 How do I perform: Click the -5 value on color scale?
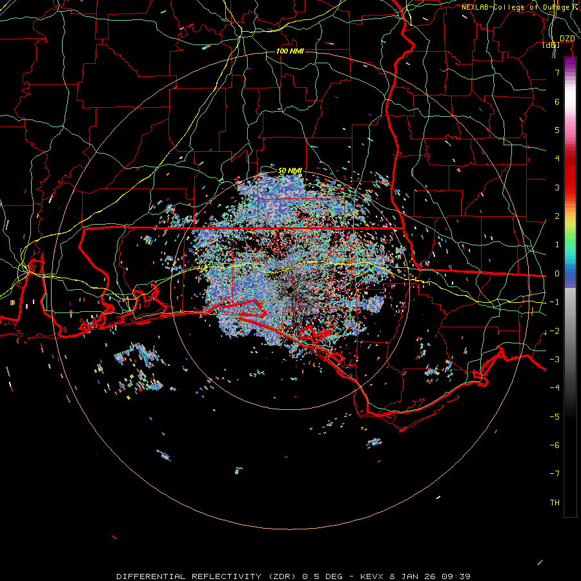click(x=555, y=417)
